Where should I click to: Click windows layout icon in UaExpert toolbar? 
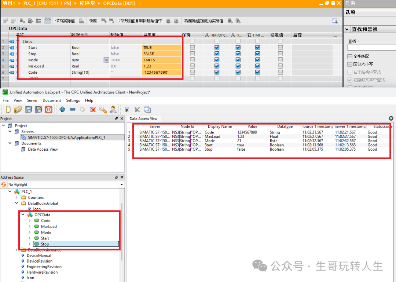pyautogui.click(x=147, y=109)
